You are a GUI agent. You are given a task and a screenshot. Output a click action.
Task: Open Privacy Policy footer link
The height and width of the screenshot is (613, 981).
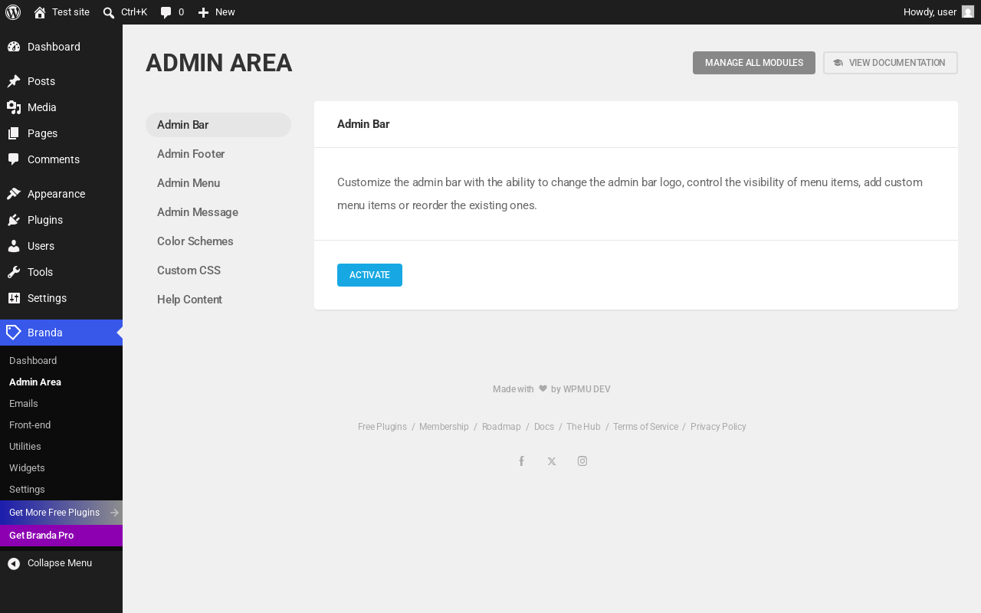[718, 427]
